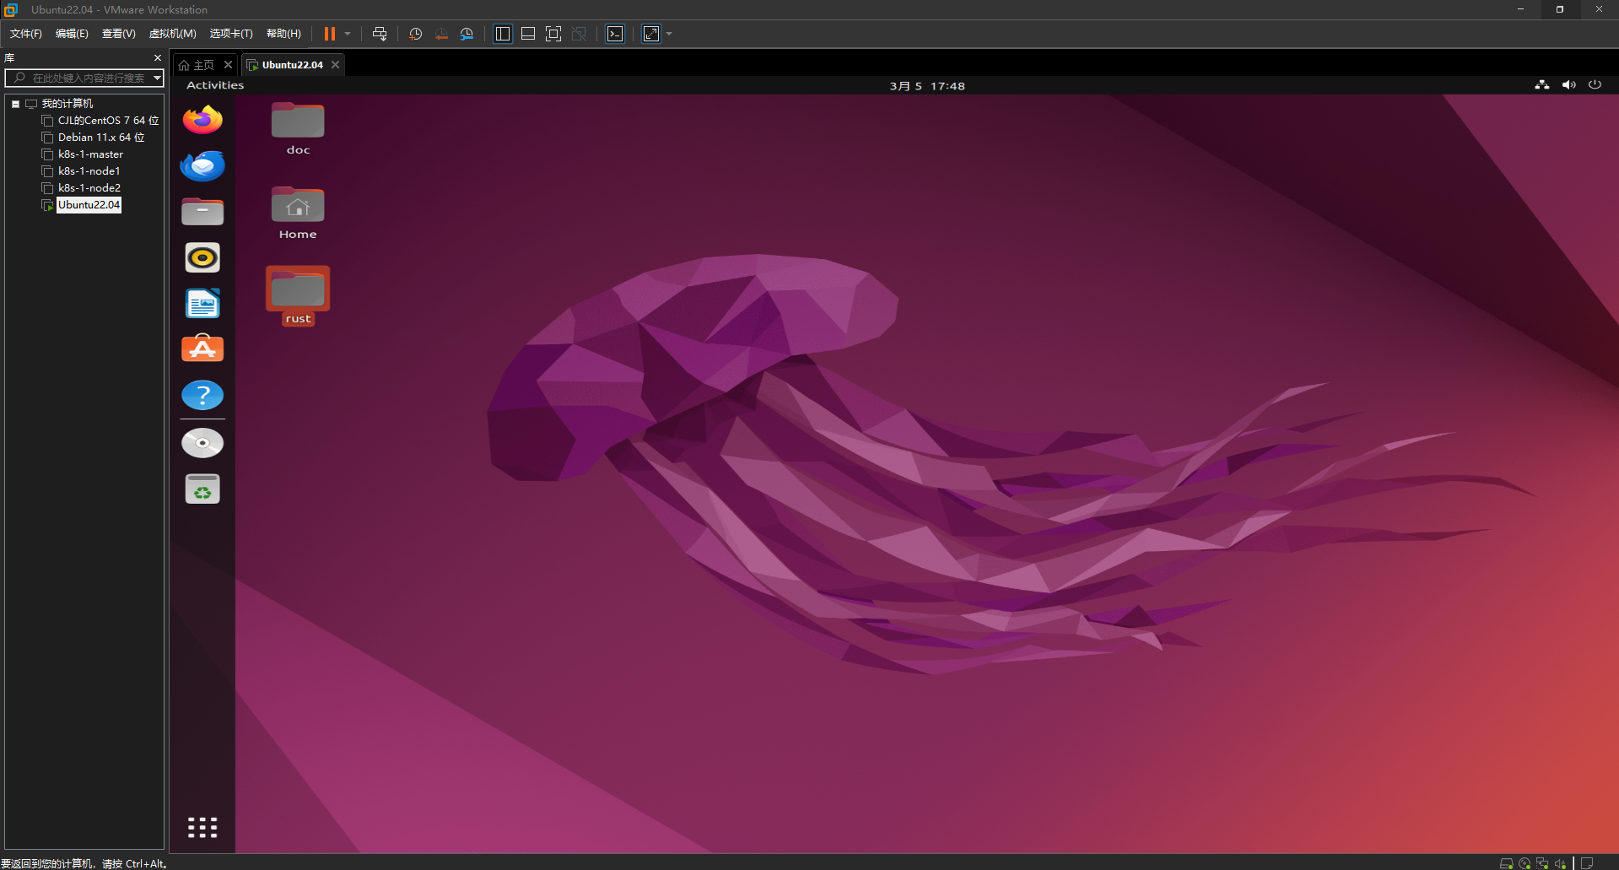Pause the virtual machine with the orange button
This screenshot has height=870, width=1619.
click(x=330, y=34)
